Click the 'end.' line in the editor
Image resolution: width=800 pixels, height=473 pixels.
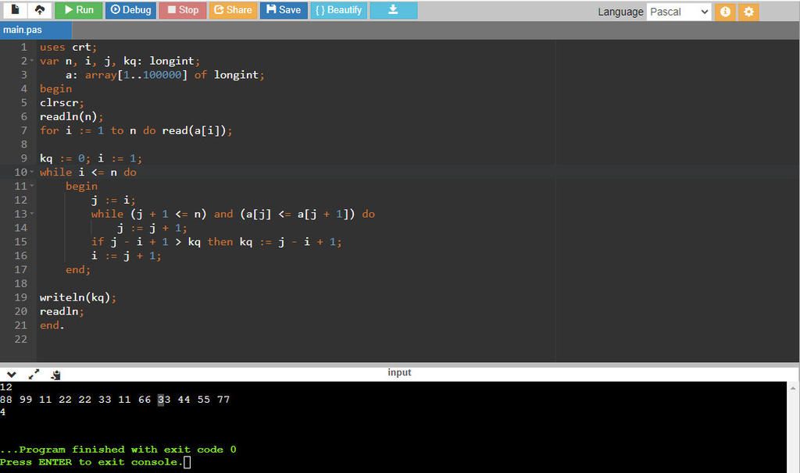52,325
